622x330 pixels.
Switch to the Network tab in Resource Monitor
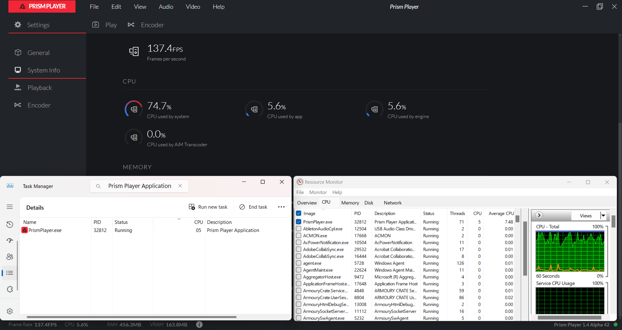[393, 203]
